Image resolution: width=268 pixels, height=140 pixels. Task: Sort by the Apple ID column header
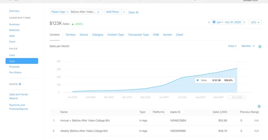(175, 112)
